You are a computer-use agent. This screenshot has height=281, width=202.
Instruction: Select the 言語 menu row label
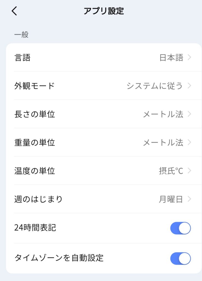22,58
